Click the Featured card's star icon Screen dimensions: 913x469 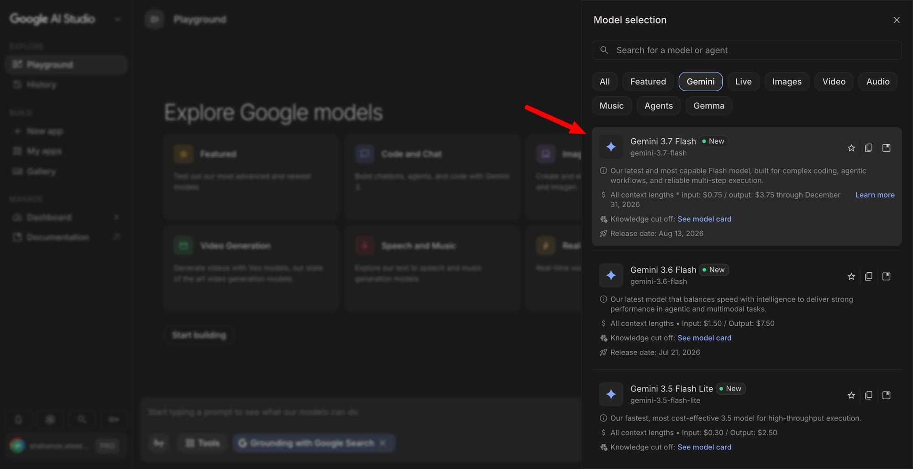pos(184,154)
